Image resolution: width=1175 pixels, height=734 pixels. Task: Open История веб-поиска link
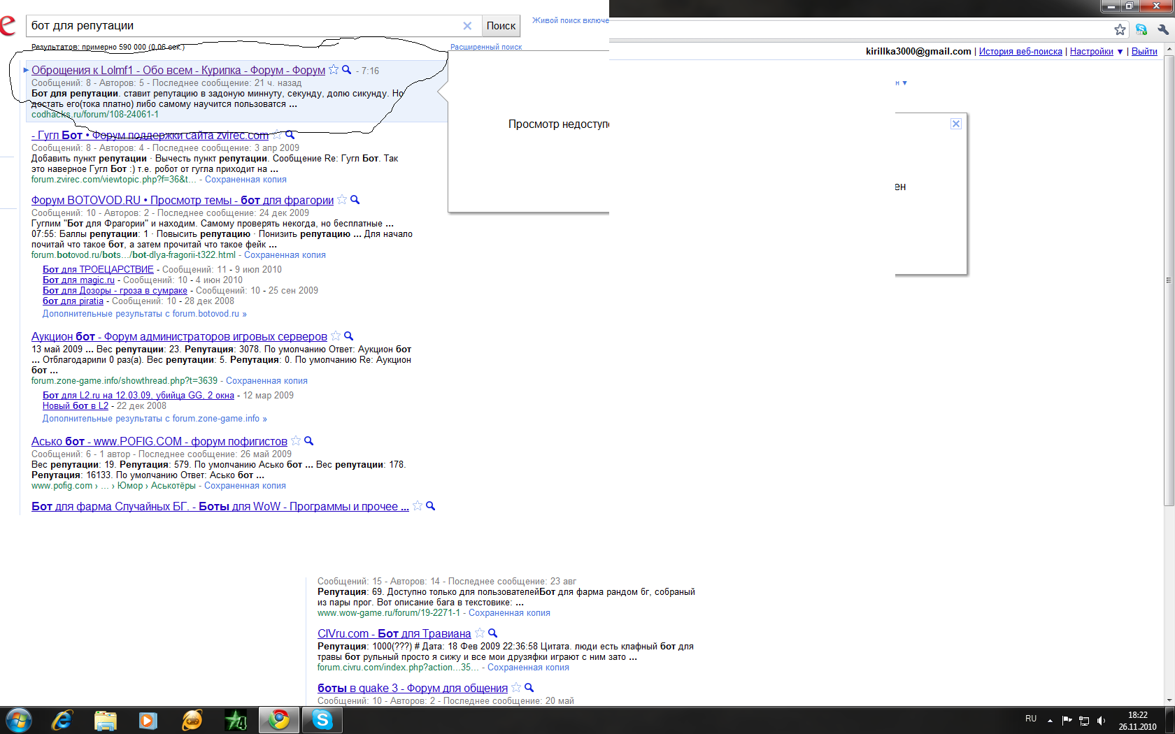coord(1020,51)
